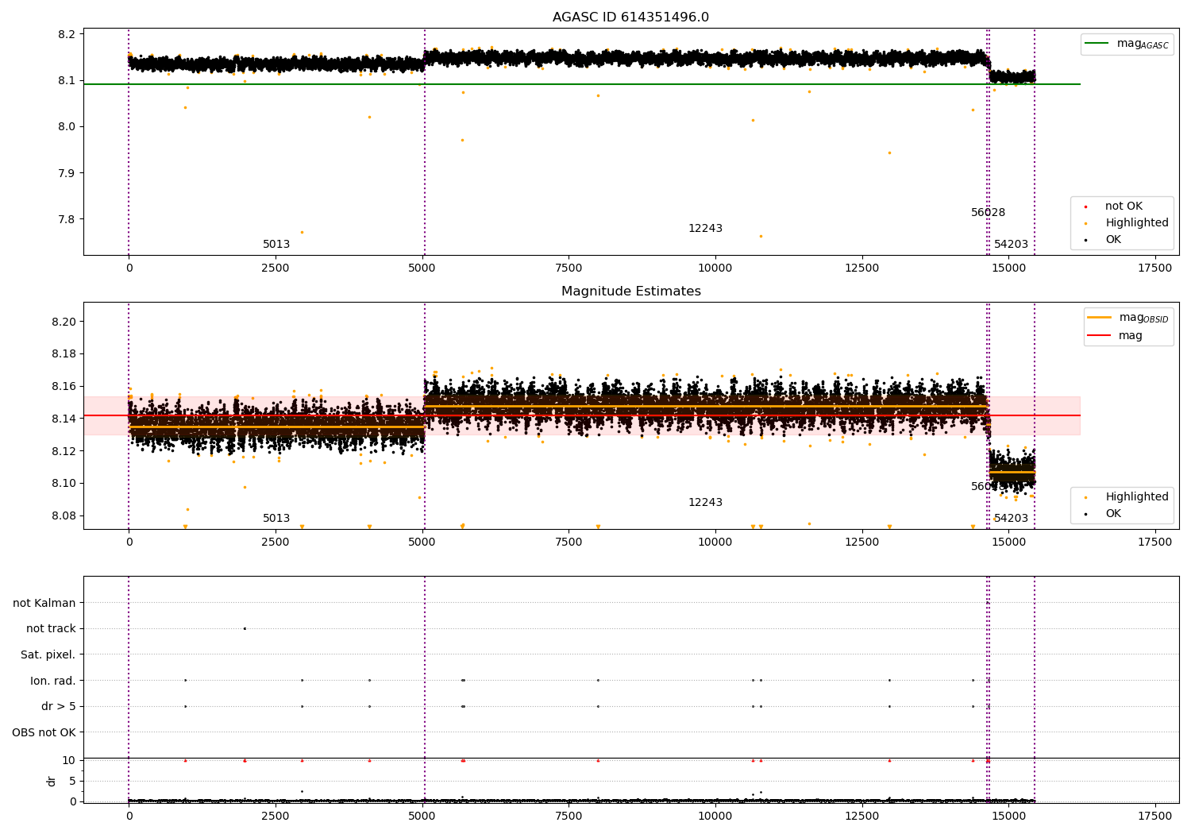Click the '8.18' y-axis tick in middle plot
The height and width of the screenshot is (834, 1191).
(x=64, y=354)
